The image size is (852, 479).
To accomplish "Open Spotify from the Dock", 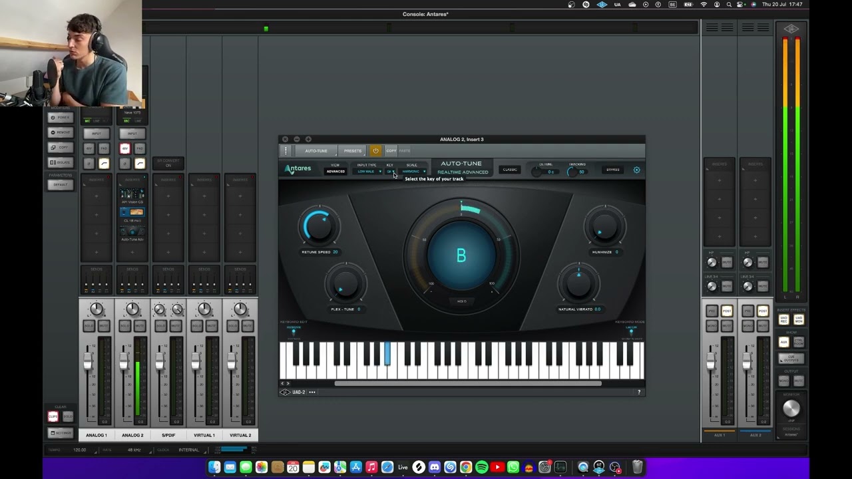I will [x=481, y=467].
